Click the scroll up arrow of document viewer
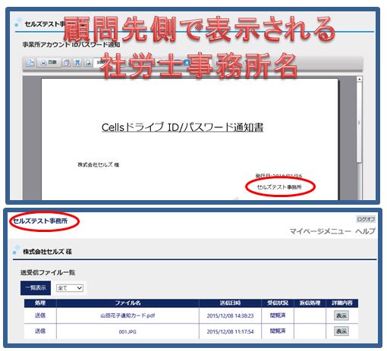This screenshot has height=351, width=387. tap(359, 80)
